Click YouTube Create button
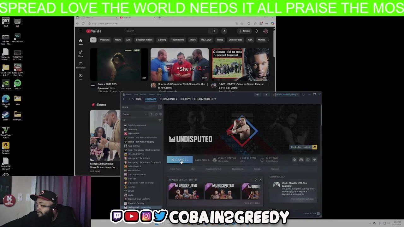The width and height of the screenshot is (404, 227). [244, 31]
